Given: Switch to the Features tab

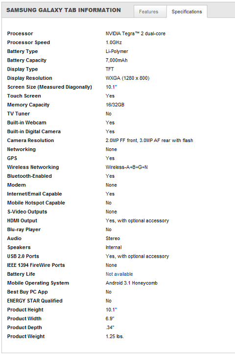Looking at the screenshot, I should click(x=150, y=11).
